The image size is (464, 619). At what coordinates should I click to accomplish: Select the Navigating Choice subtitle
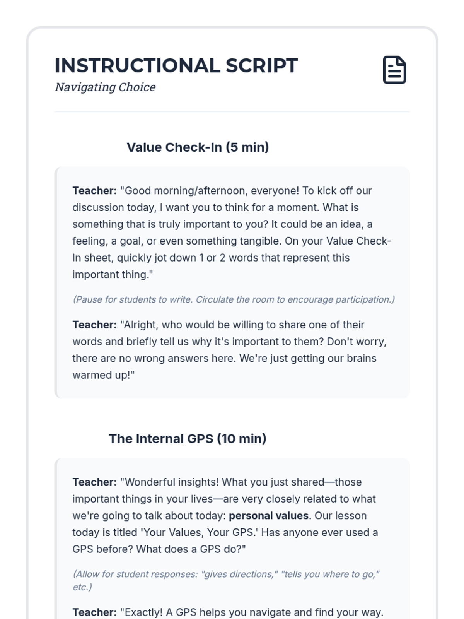point(105,87)
